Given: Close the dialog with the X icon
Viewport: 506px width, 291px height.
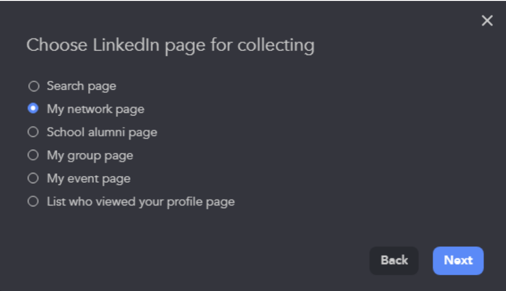Looking at the screenshot, I should point(487,21).
